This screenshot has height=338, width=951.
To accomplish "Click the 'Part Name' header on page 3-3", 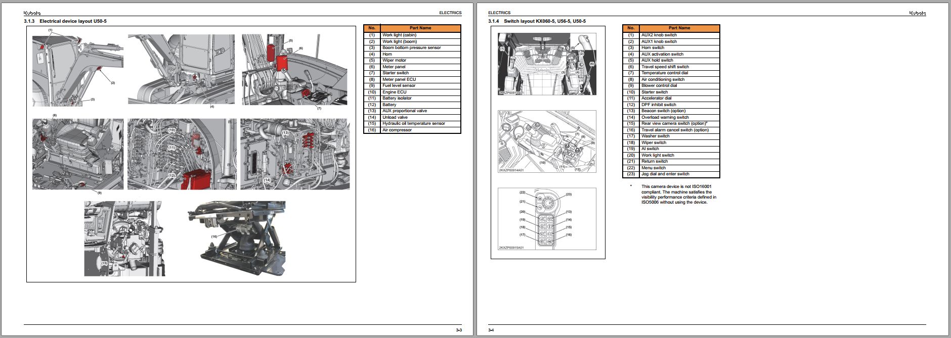I will click(x=420, y=28).
